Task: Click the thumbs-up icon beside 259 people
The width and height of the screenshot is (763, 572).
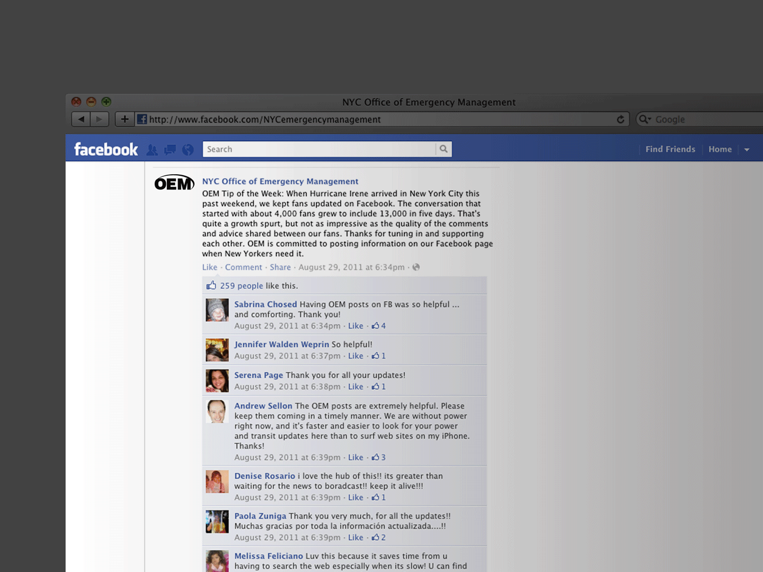Action: click(x=211, y=285)
